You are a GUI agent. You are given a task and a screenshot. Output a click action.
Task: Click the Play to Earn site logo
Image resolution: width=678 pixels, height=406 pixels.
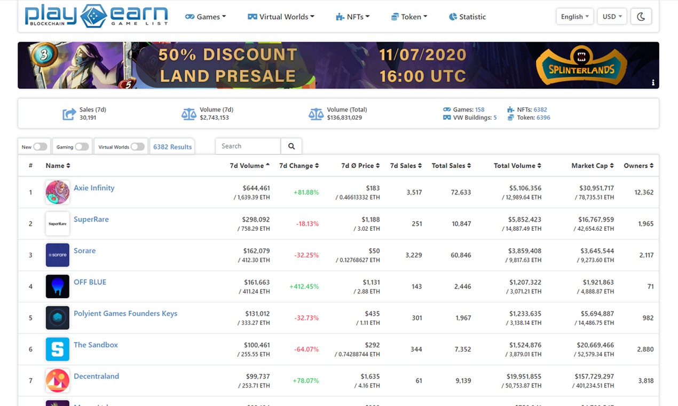pyautogui.click(x=96, y=16)
